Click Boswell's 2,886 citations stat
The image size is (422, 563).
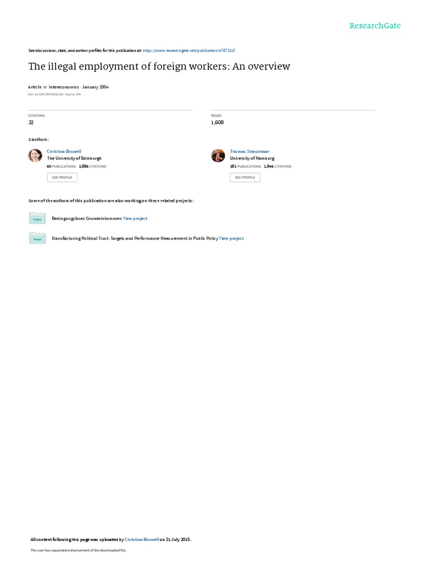(92, 166)
